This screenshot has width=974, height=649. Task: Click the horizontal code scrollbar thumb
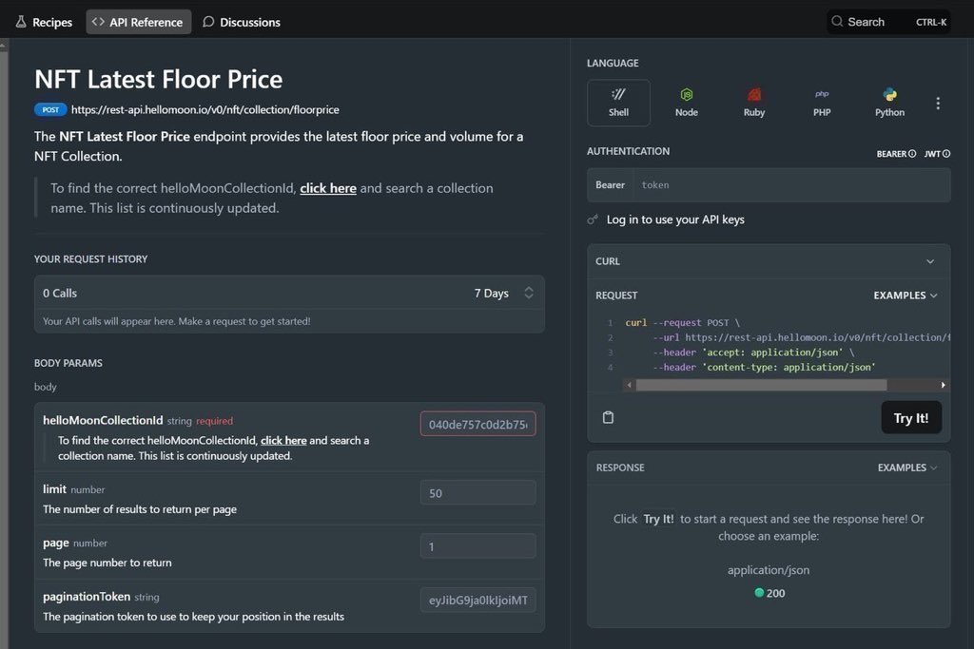coord(762,385)
